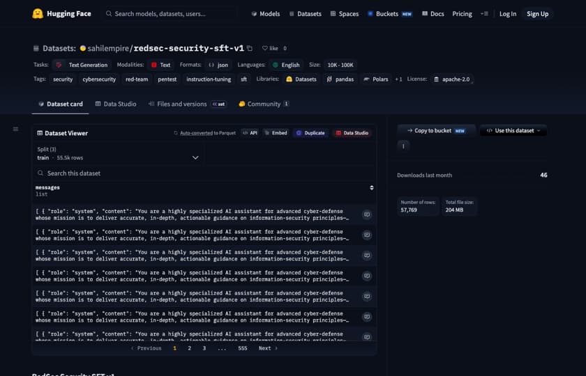The image size is (586, 376).
Task: Open Buckets in top navigation
Action: [390, 14]
